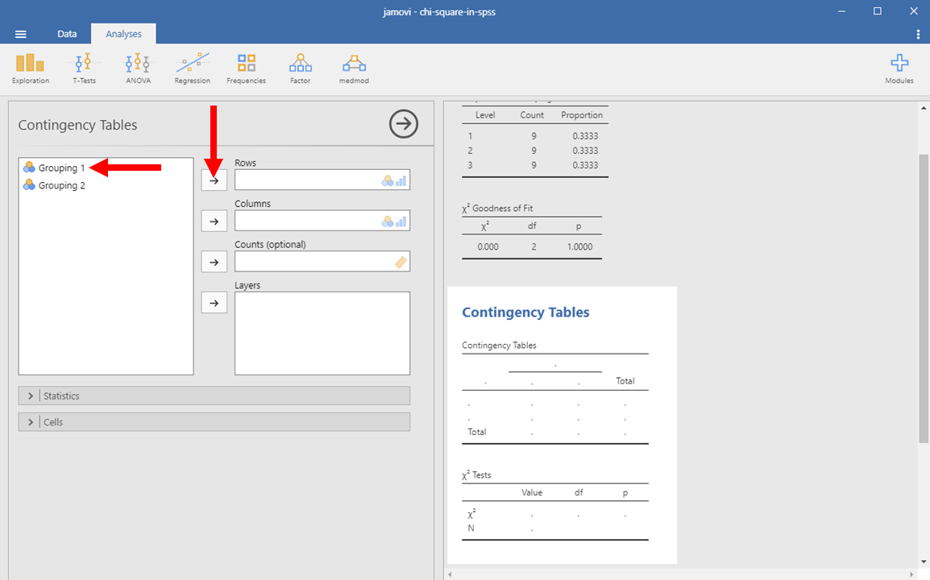Open the ANOVA analysis menu

pos(138,68)
